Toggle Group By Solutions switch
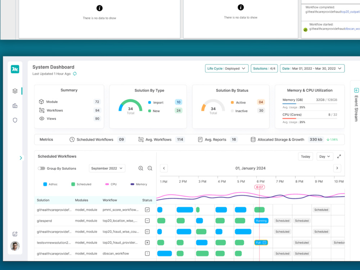The image size is (360, 270). pos(41,168)
